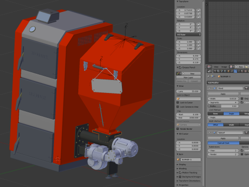Toggle Subsurf modifier render camera icon
The height and width of the screenshot is (187, 249).
(x=246, y=132)
